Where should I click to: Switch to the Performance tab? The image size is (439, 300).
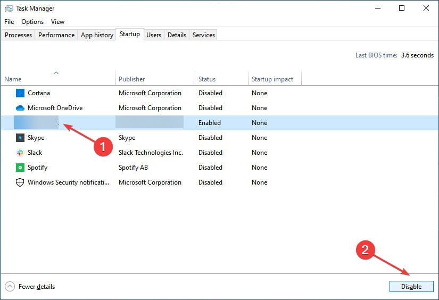point(56,35)
